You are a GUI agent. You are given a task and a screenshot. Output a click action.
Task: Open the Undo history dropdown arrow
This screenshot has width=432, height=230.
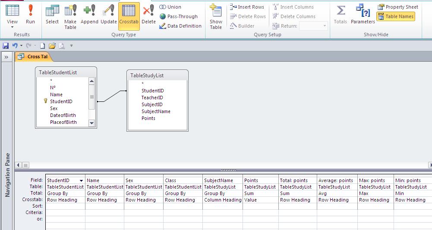(x=21, y=46)
